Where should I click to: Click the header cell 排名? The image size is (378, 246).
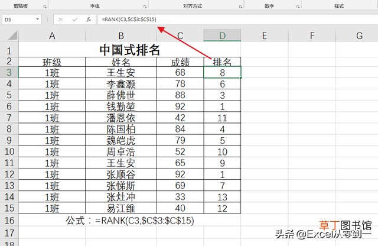222,62
